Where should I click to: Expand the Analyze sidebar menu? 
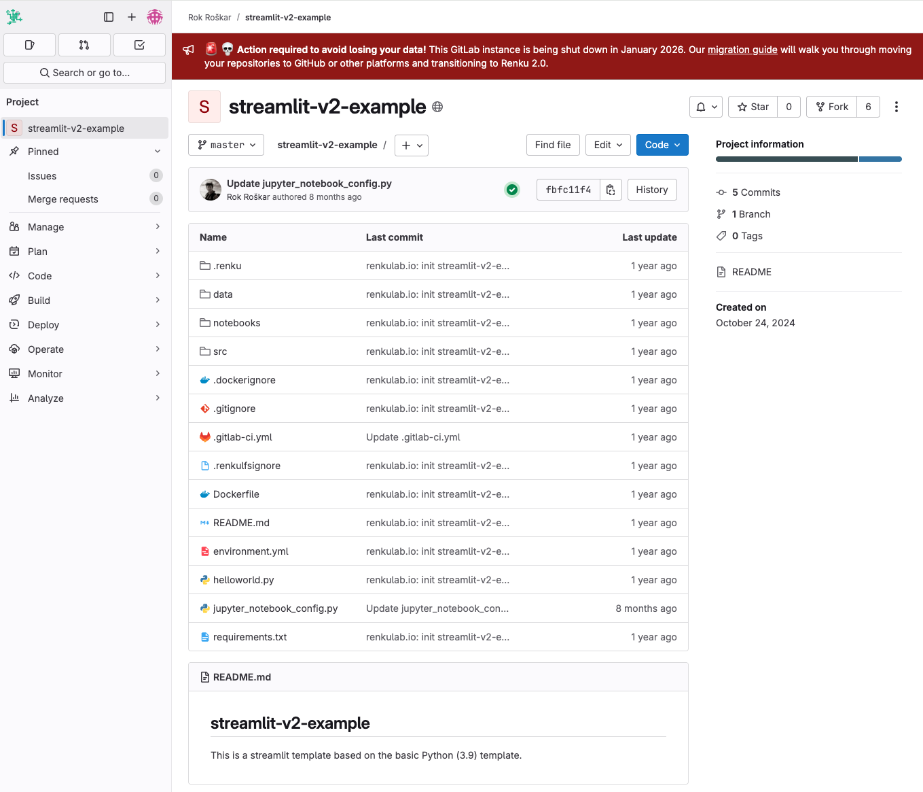coord(85,398)
